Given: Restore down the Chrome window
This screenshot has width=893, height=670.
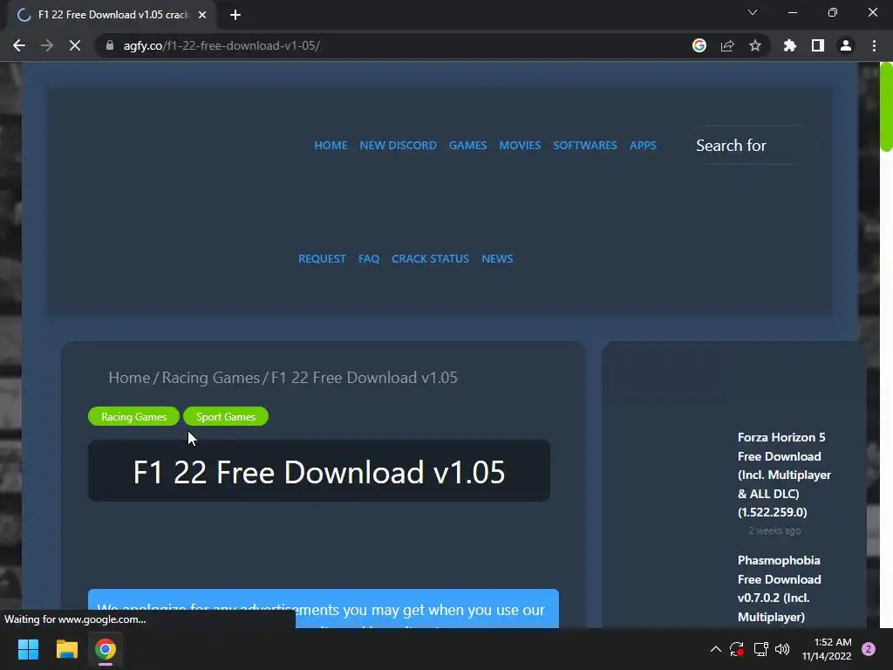Looking at the screenshot, I should pyautogui.click(x=833, y=12).
